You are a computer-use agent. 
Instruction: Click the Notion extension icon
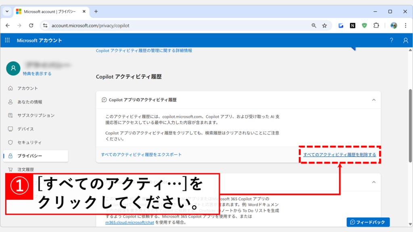[x=353, y=25]
